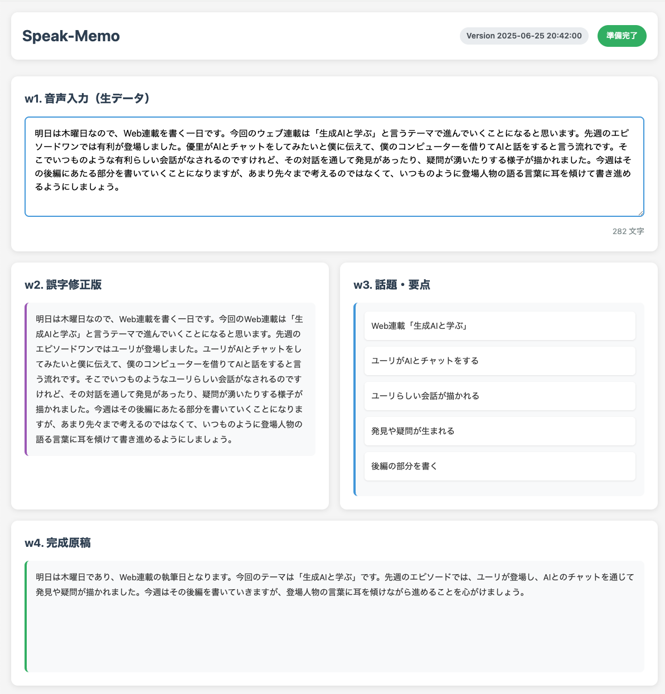Select the 後編の部分を書く topic item
Screen dimensions: 665x694
click(500, 466)
